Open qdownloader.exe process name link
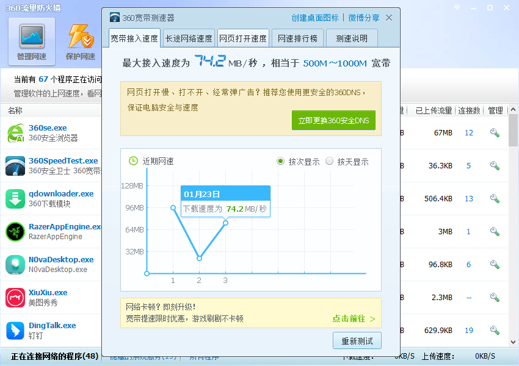Image resolution: width=519 pixels, height=366 pixels. (x=61, y=194)
